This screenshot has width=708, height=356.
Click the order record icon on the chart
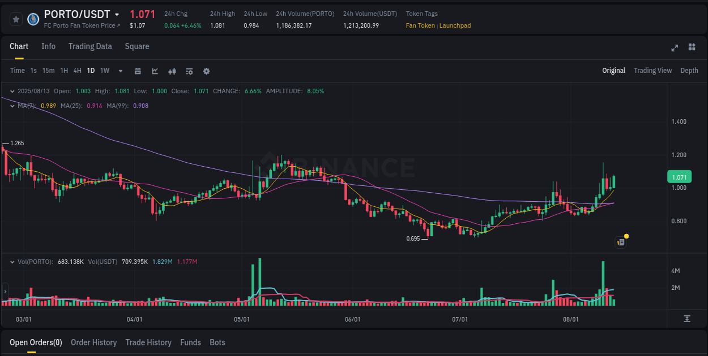pyautogui.click(x=620, y=242)
